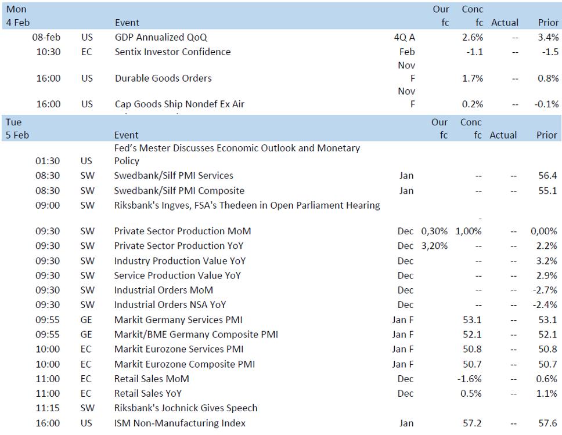Click 'Markit Germany Services PMI' event

pos(178,320)
